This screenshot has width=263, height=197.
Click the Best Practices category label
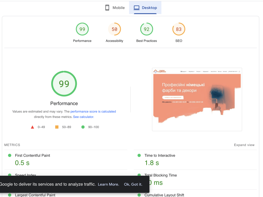pyautogui.click(x=146, y=41)
